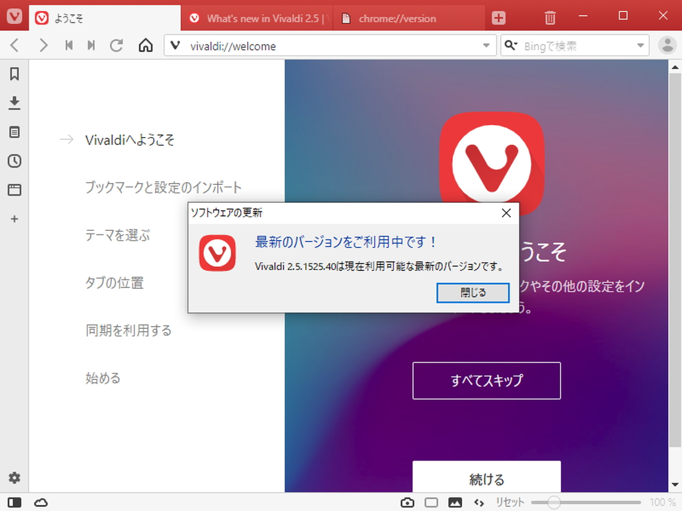Toggle the side panel visibility
The height and width of the screenshot is (511, 682).
pyautogui.click(x=14, y=502)
